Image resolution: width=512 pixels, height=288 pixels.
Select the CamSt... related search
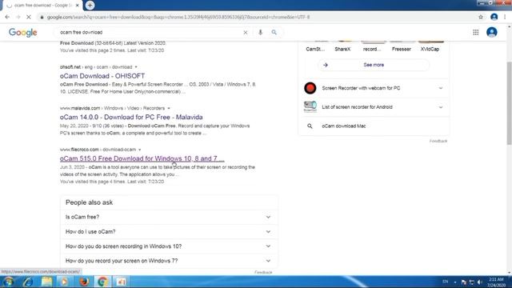315,49
